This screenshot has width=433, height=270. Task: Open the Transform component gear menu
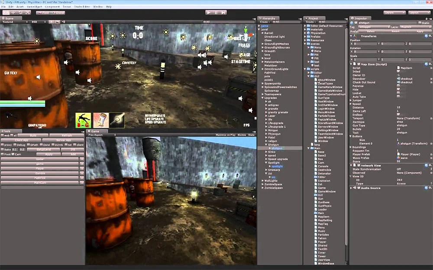[430, 36]
